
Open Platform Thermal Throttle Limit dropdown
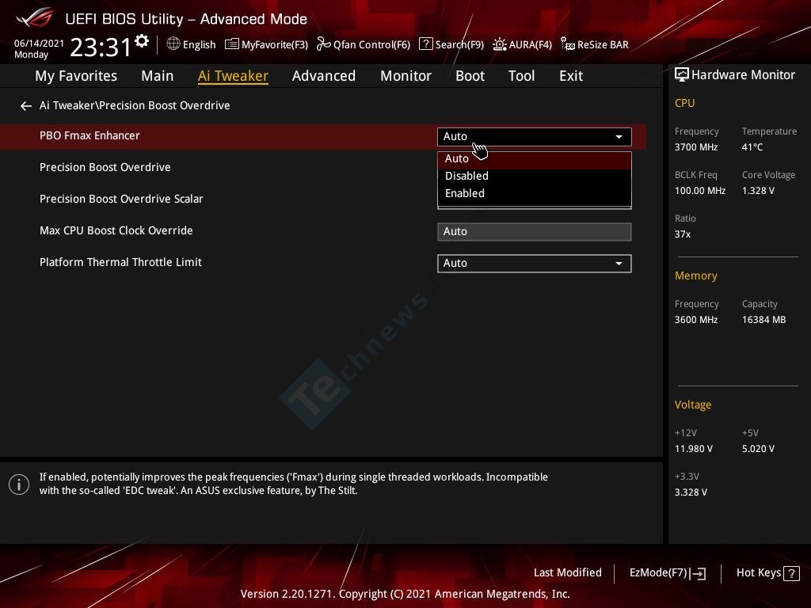pos(535,263)
